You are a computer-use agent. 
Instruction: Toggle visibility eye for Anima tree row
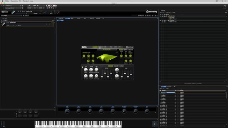(161, 21)
